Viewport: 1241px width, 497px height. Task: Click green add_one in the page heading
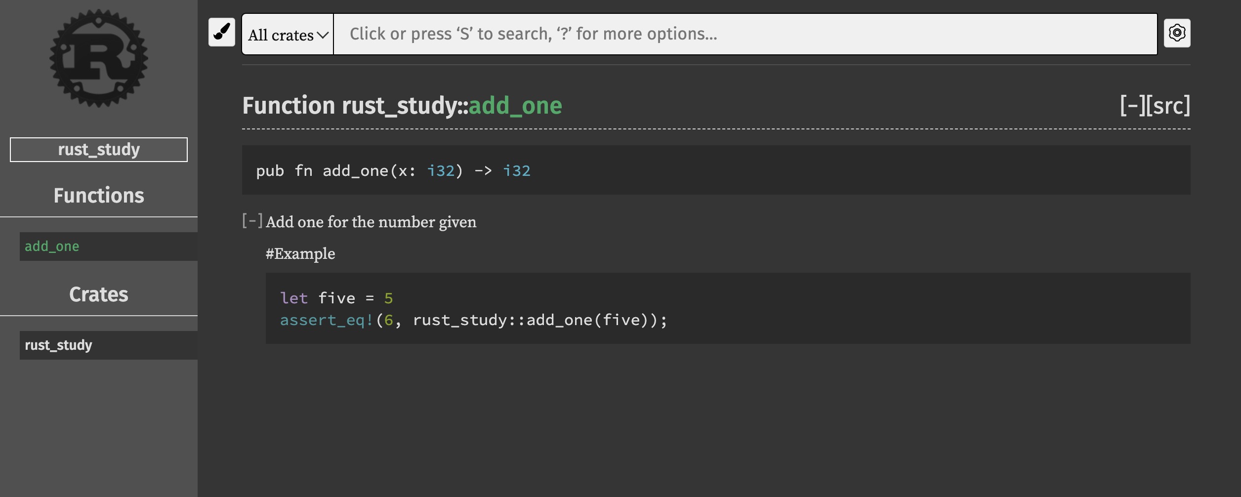tap(515, 106)
